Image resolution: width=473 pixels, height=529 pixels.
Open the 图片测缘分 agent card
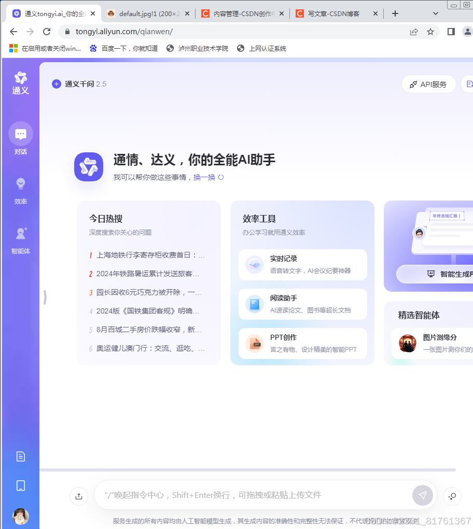click(x=432, y=344)
